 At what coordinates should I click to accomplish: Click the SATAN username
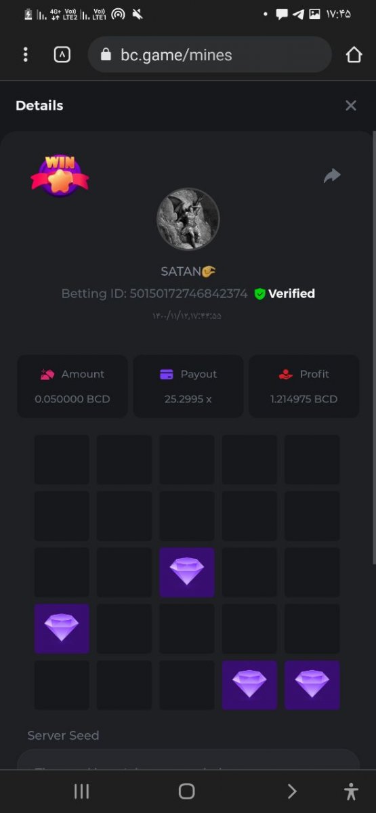pos(182,272)
